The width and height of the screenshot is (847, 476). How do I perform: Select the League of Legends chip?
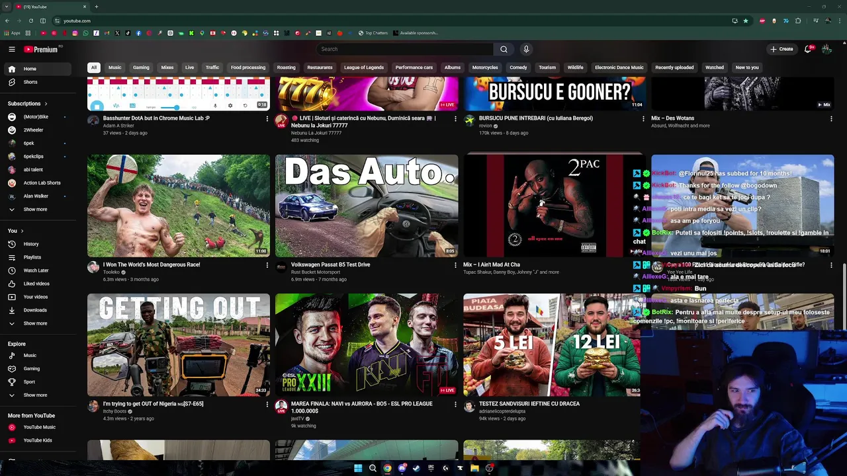364,67
